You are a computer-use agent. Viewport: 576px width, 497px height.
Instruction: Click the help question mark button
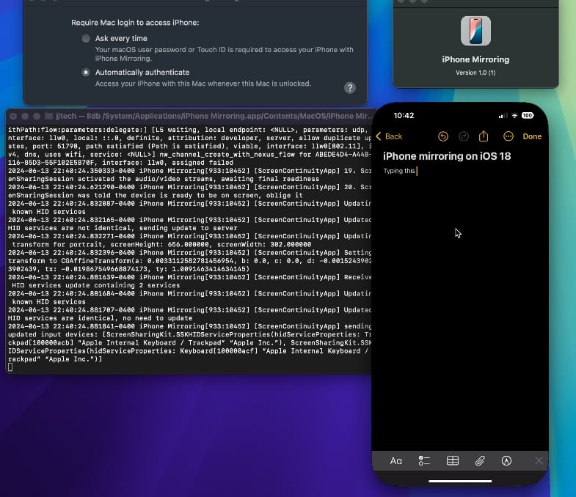[x=350, y=88]
